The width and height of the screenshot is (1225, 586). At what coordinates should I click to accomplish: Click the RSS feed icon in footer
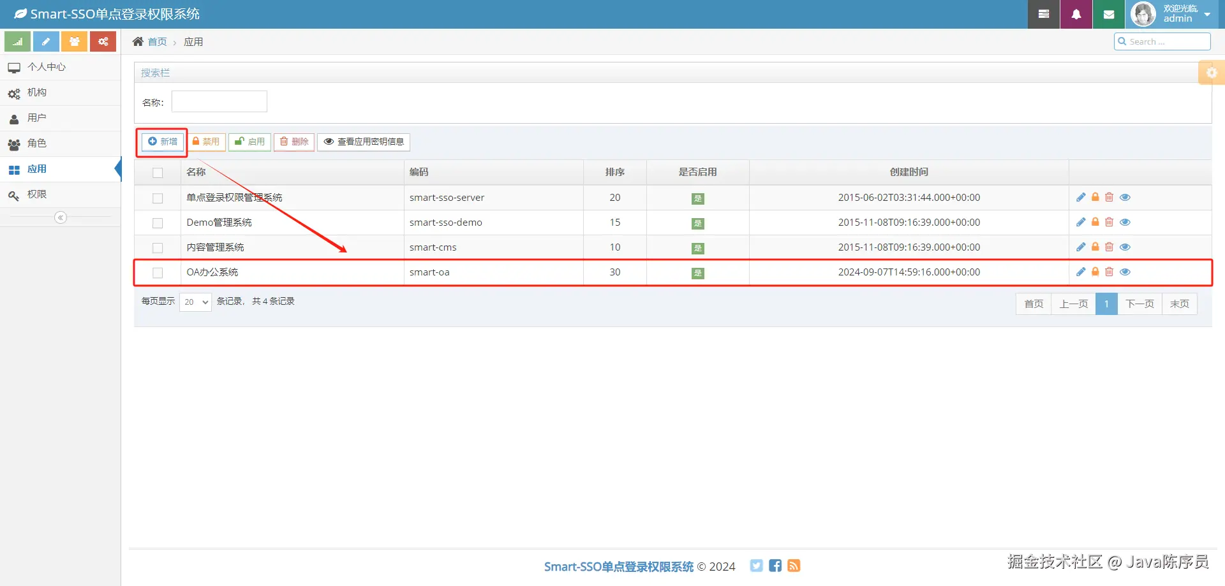click(x=794, y=566)
